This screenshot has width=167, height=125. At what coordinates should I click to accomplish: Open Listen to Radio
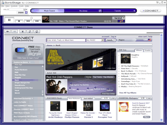(20, 102)
